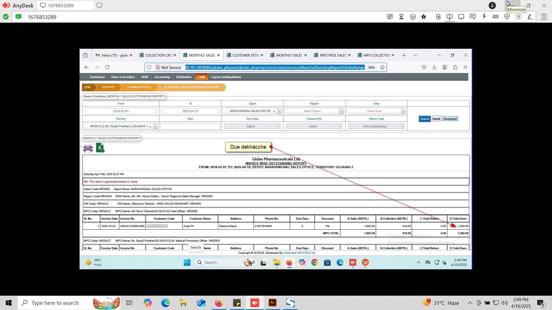Toggle AnyDesk session recording icon
The height and width of the screenshot is (310, 552).
[519, 17]
